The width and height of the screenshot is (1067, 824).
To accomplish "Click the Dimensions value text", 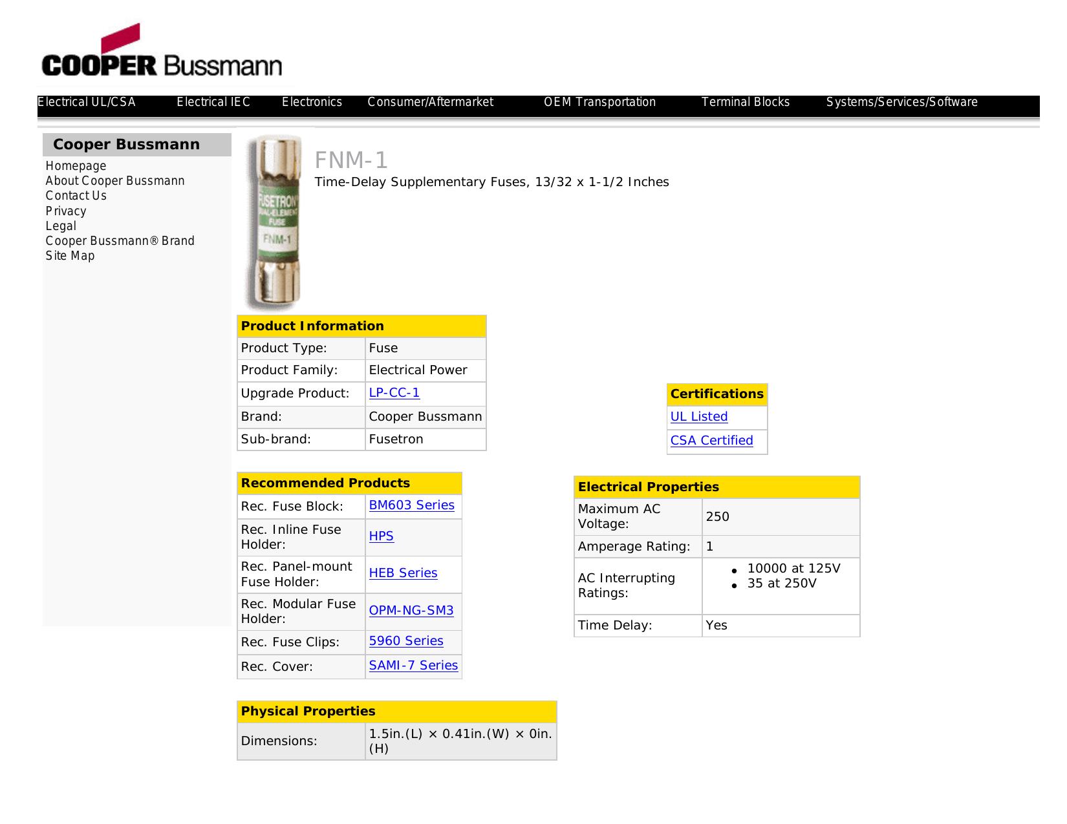I will tap(460, 741).
